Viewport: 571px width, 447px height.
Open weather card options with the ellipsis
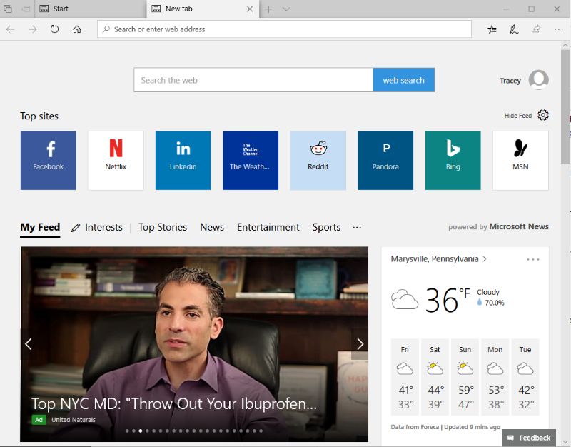point(532,259)
